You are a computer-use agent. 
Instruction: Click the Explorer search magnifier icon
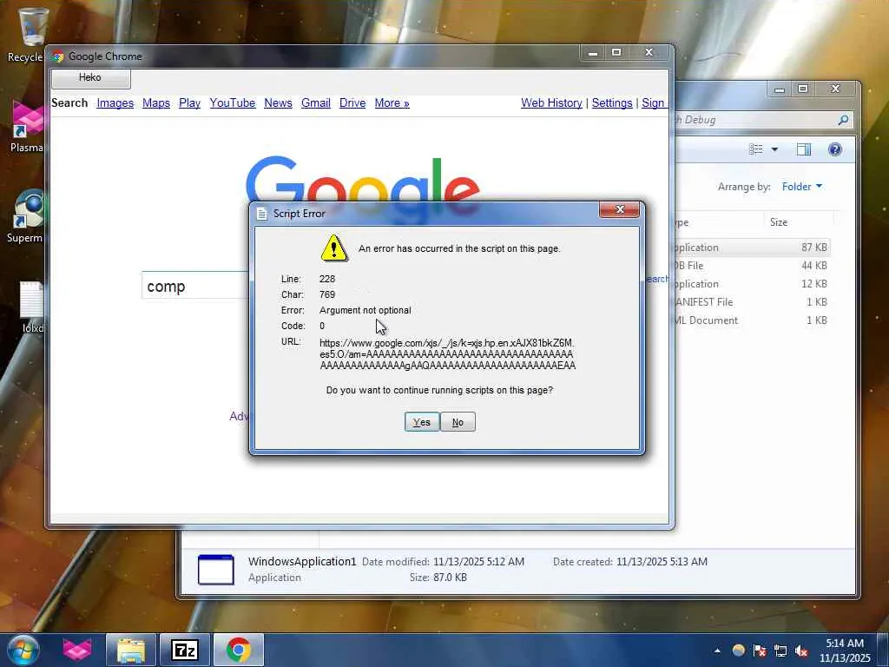click(843, 120)
